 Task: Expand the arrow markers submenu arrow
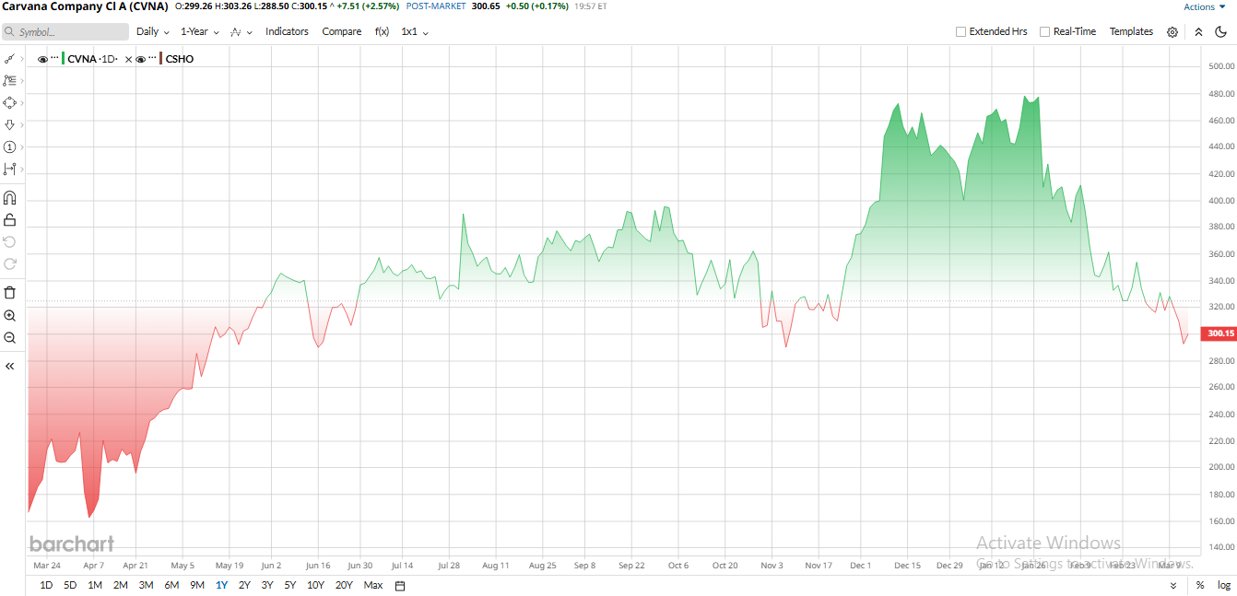pos(21,125)
